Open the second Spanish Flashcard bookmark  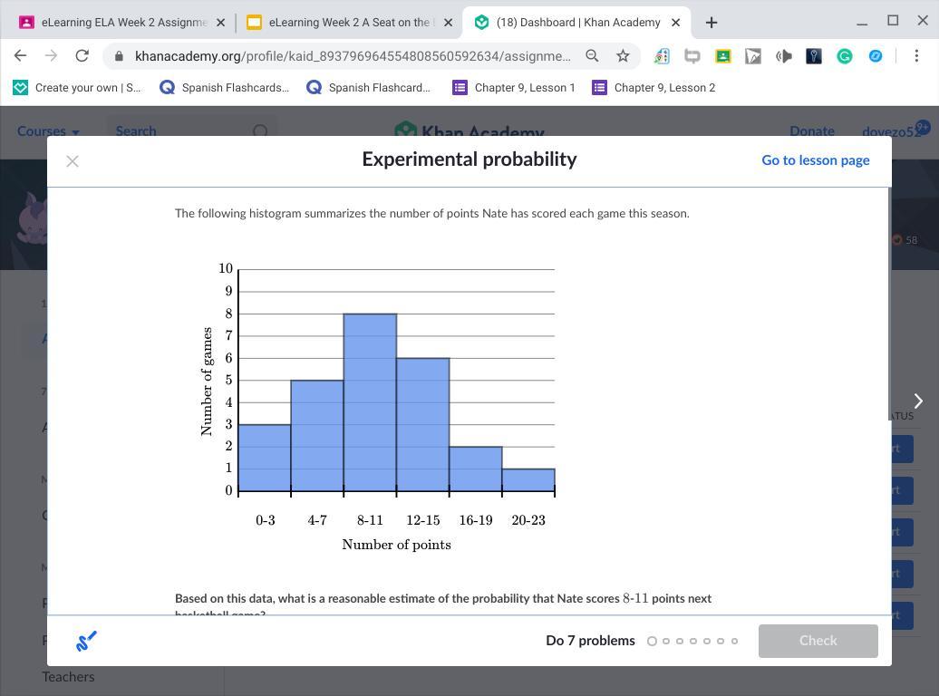tap(368, 87)
